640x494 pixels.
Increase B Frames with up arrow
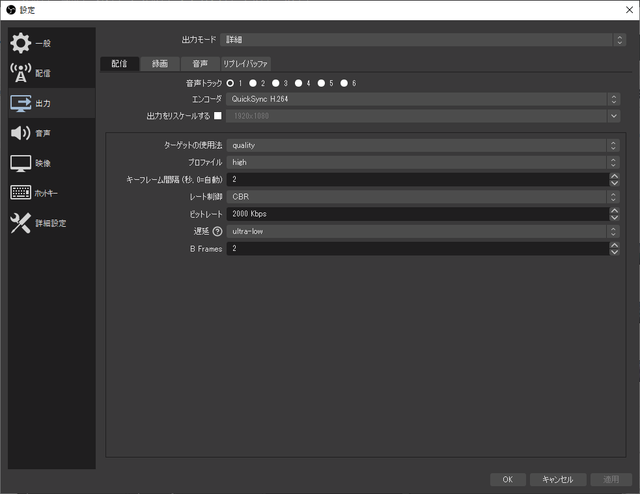pyautogui.click(x=615, y=245)
